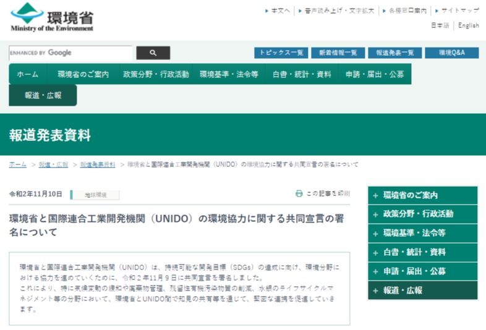This screenshot has height=330, width=486.
Task: Switch language to English
Action: click(x=469, y=25)
